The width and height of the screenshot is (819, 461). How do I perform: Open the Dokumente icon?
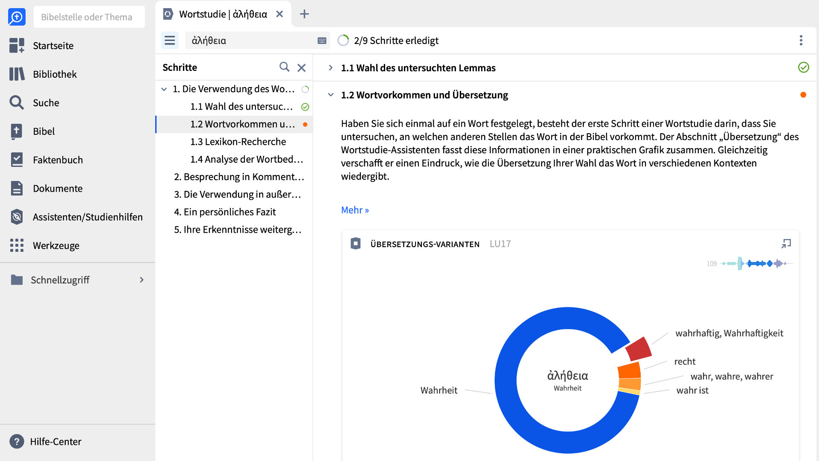click(17, 188)
